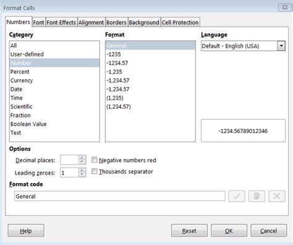
Task: Pick the Time category
Action: pyautogui.click(x=54, y=98)
